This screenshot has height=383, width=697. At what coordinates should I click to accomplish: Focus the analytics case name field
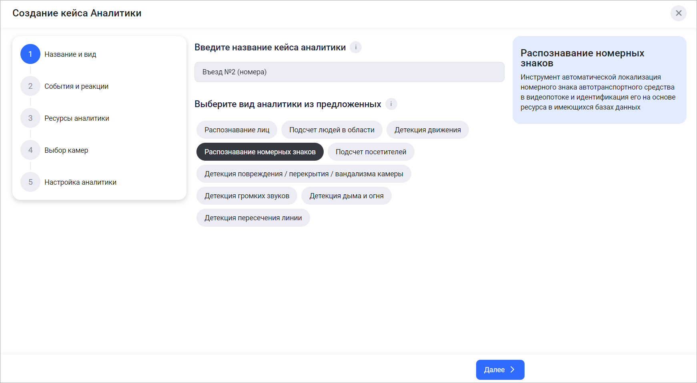pyautogui.click(x=349, y=72)
